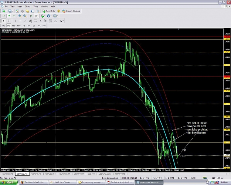Toggle the Market Watch window icon
231x185 pixels.
pos(17,11)
